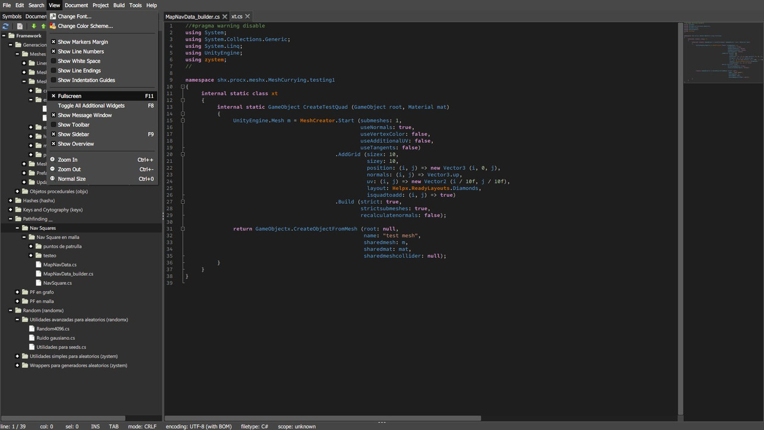Click the Random (randomx) folder icon
This screenshot has width=764, height=430.
[x=19, y=311]
